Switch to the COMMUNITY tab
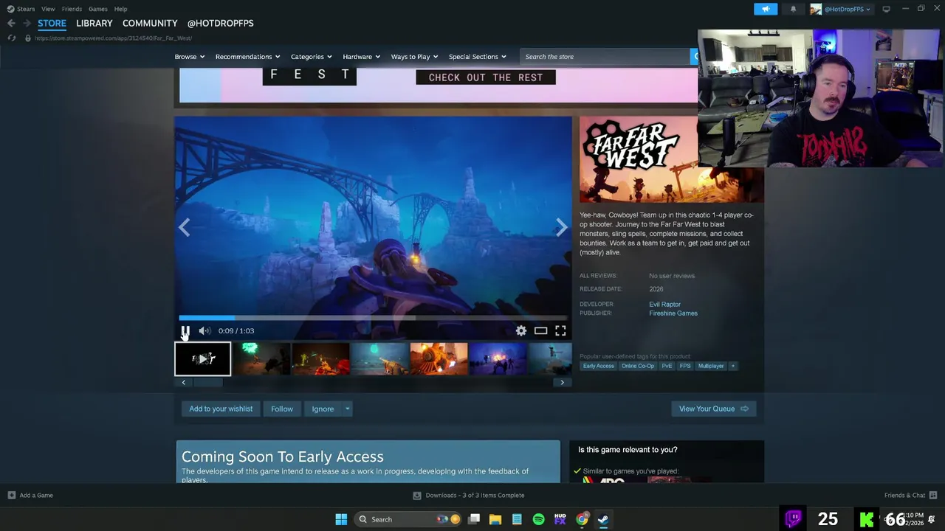 150,23
